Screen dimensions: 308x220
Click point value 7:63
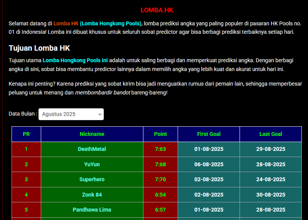coord(160,149)
